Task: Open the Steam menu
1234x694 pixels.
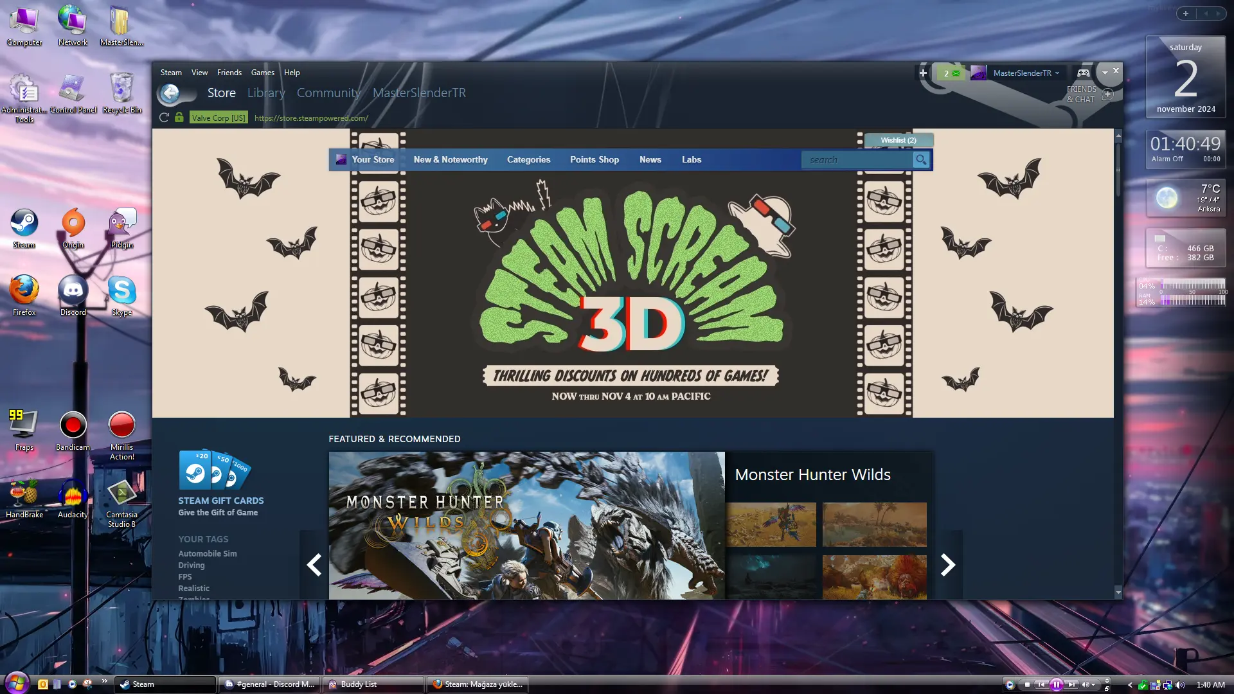Action: (171, 73)
